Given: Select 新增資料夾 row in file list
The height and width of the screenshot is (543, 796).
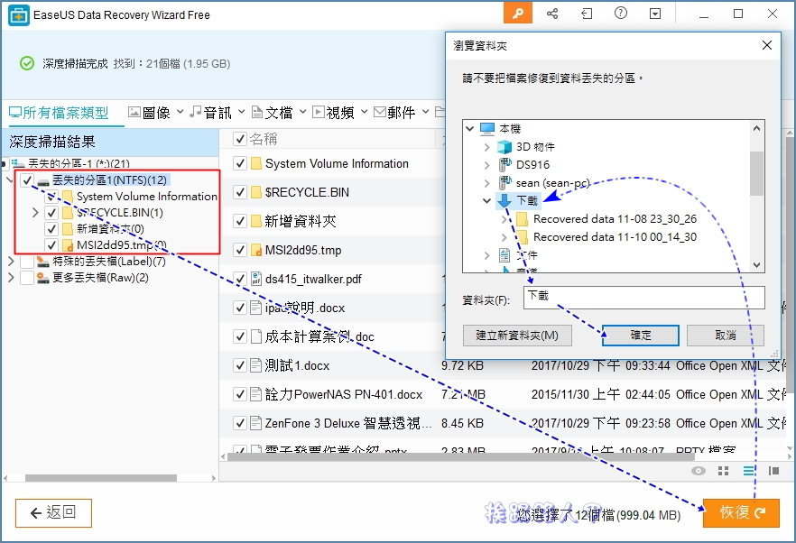Looking at the screenshot, I should [x=330, y=221].
